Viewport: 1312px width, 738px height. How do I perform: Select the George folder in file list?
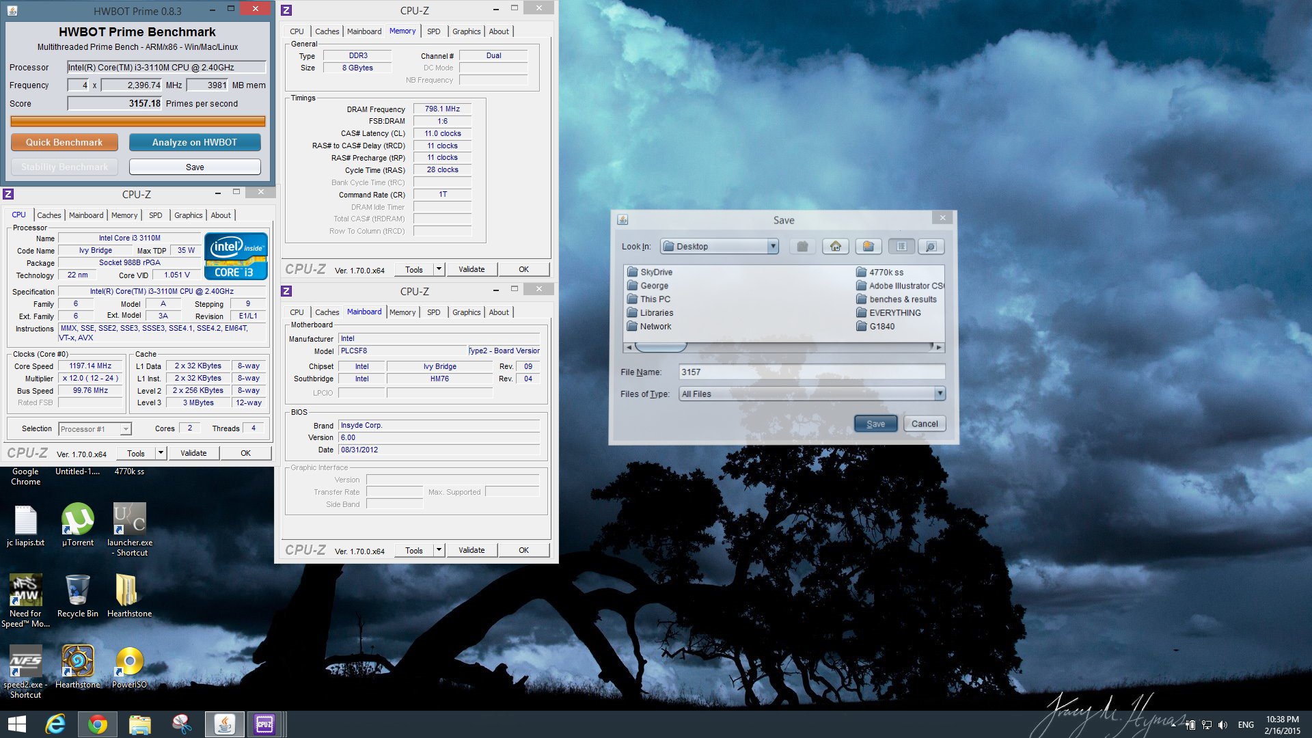[648, 286]
